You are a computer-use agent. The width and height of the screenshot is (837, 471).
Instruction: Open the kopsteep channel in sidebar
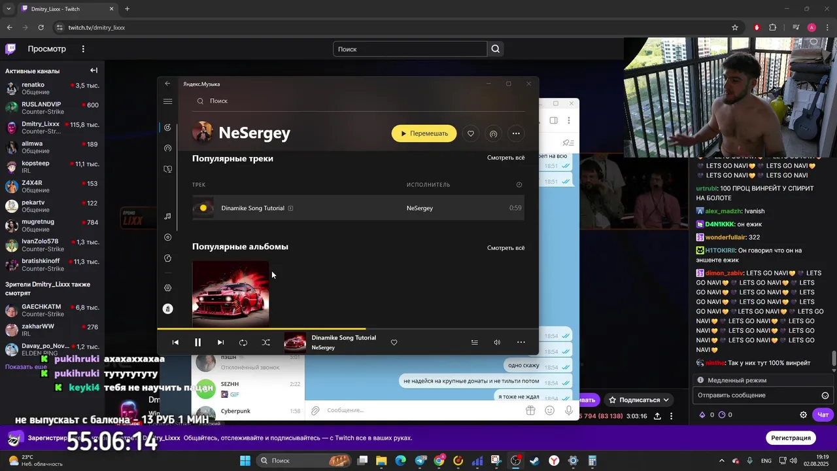pos(52,167)
